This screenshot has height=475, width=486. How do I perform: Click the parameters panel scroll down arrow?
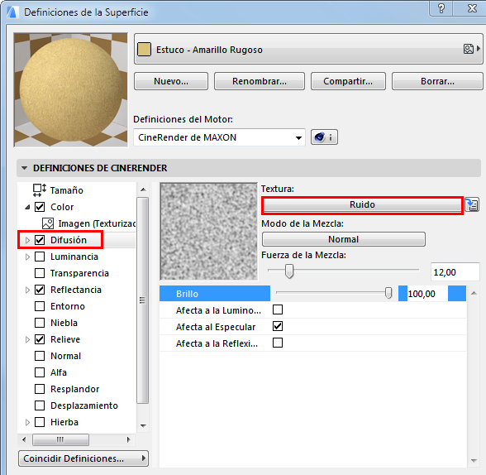474,461
